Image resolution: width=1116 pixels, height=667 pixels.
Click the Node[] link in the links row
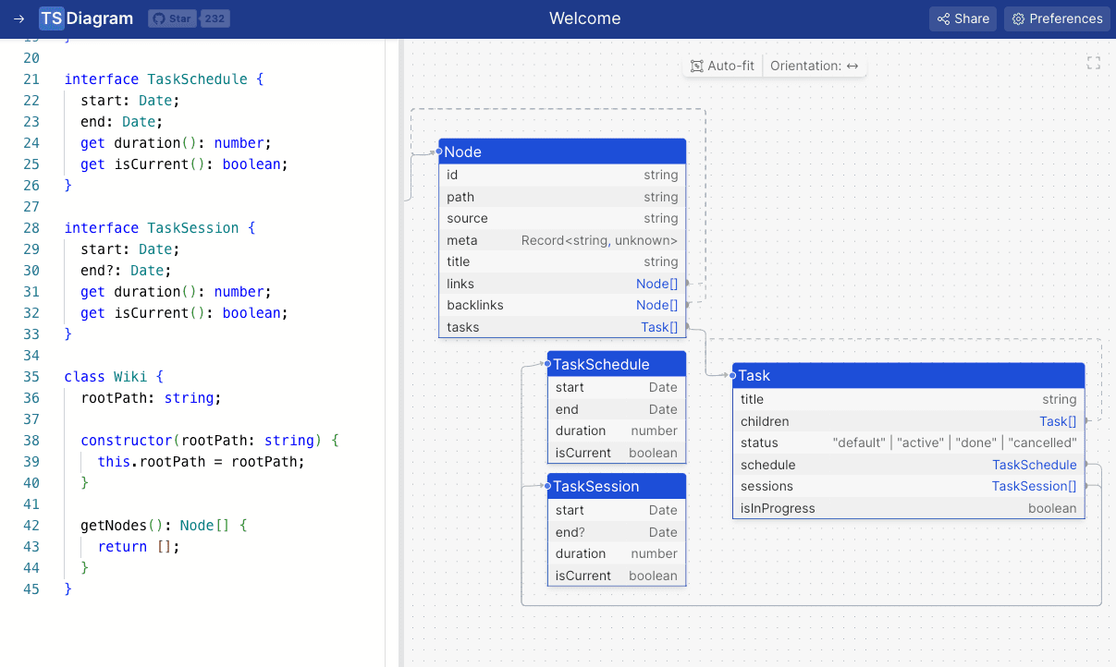tap(657, 284)
